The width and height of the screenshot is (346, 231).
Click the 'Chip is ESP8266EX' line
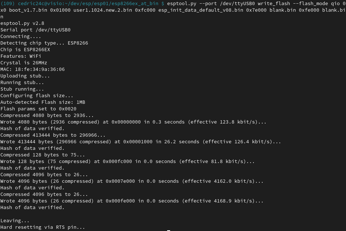tap(25, 50)
